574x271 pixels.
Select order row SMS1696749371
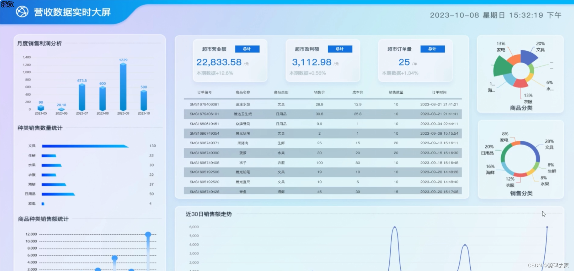click(x=323, y=143)
